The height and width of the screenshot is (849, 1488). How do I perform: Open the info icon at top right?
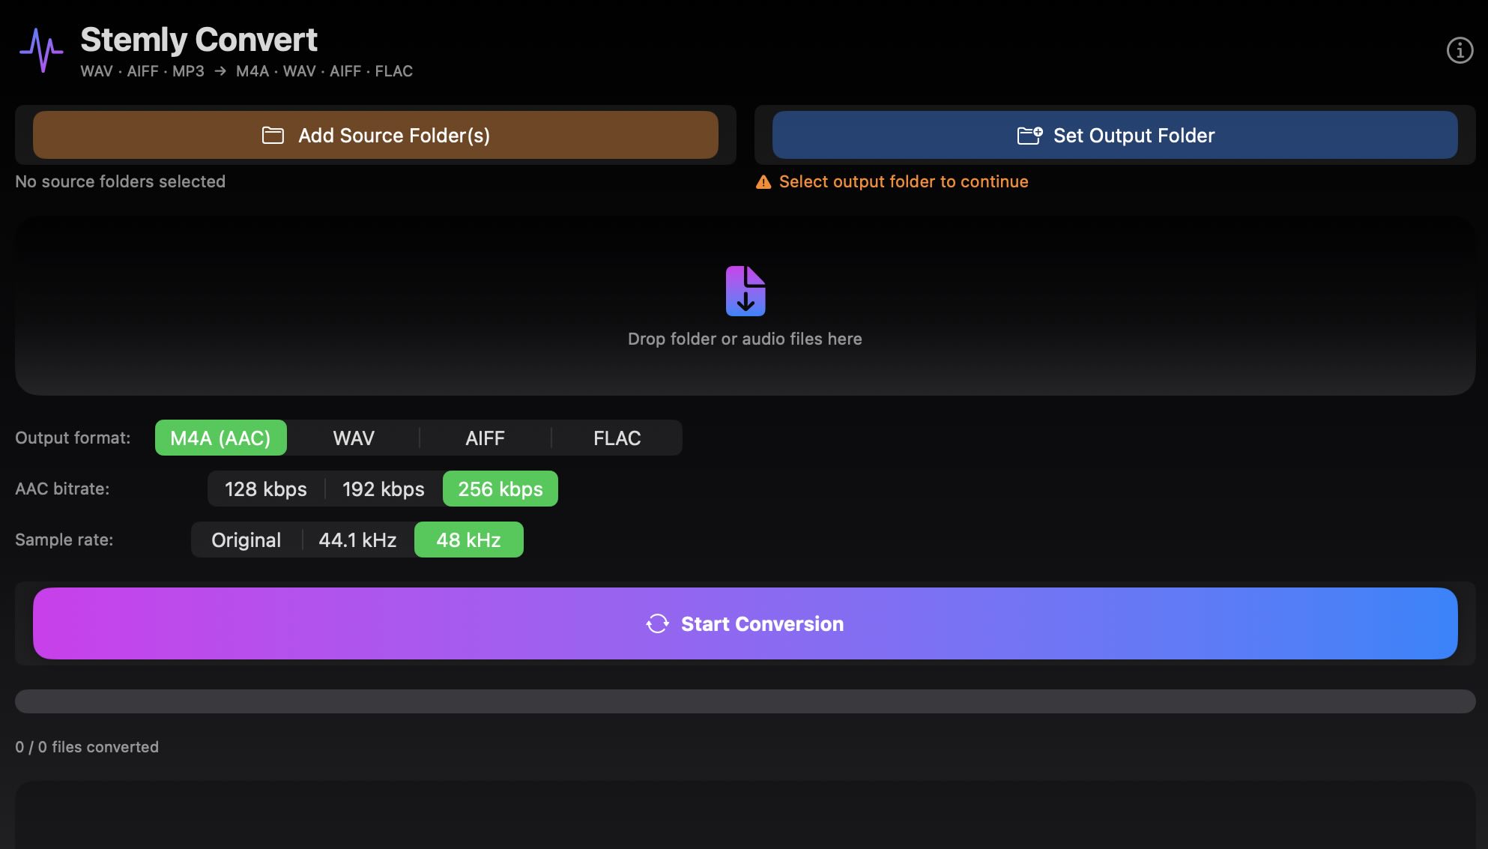point(1460,50)
